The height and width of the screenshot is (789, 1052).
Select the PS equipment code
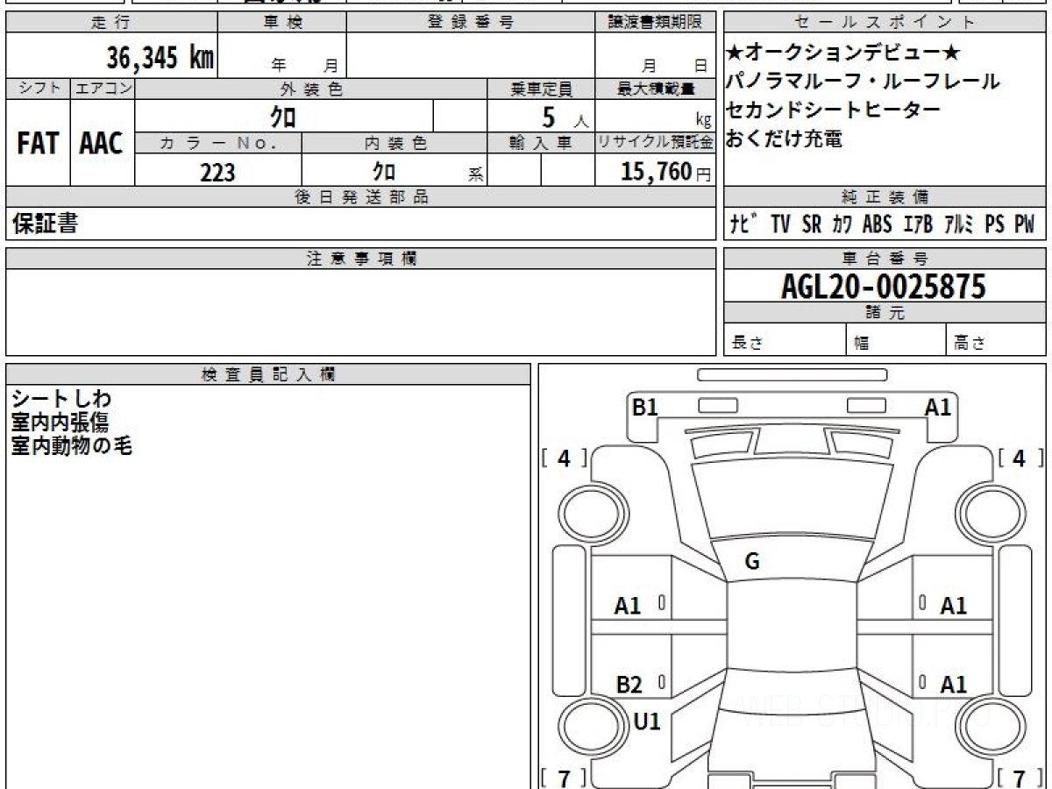(x=994, y=224)
